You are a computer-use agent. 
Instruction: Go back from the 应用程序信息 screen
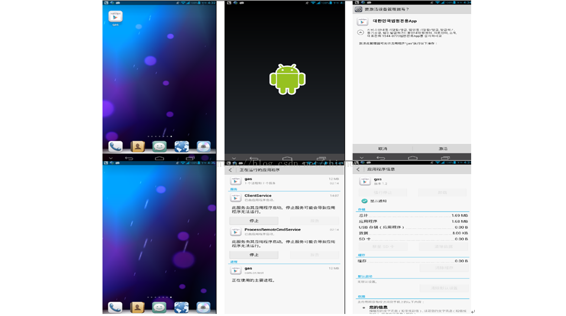pyautogui.click(x=358, y=169)
